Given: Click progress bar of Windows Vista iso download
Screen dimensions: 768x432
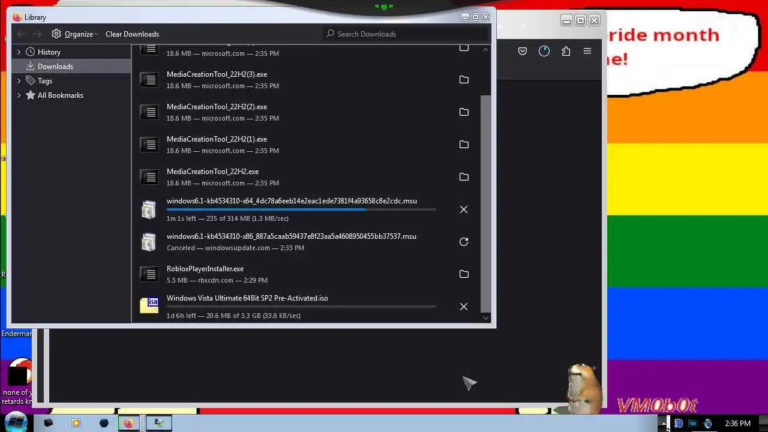Looking at the screenshot, I should tap(301, 307).
